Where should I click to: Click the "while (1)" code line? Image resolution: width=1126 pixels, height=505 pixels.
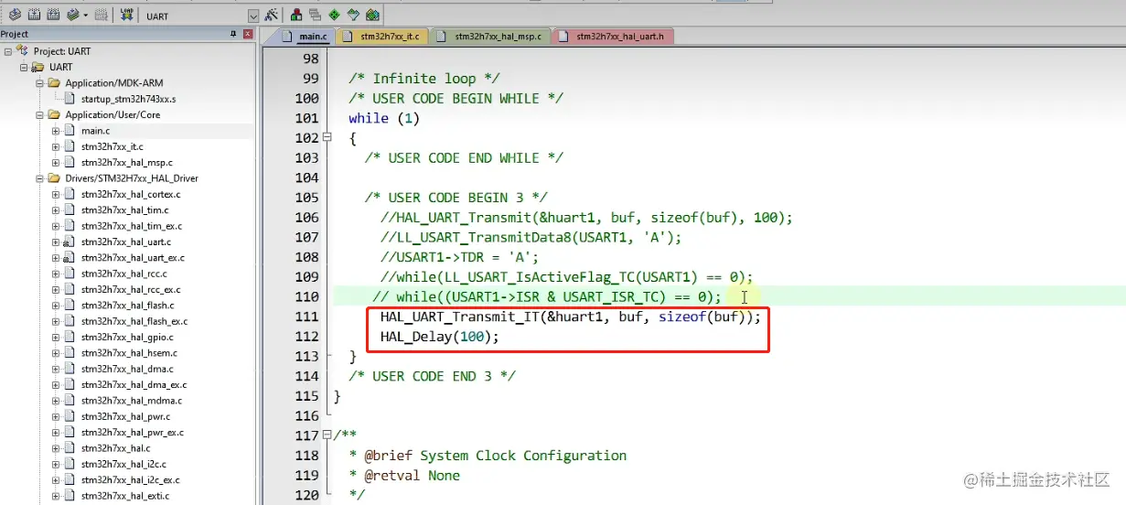point(384,118)
